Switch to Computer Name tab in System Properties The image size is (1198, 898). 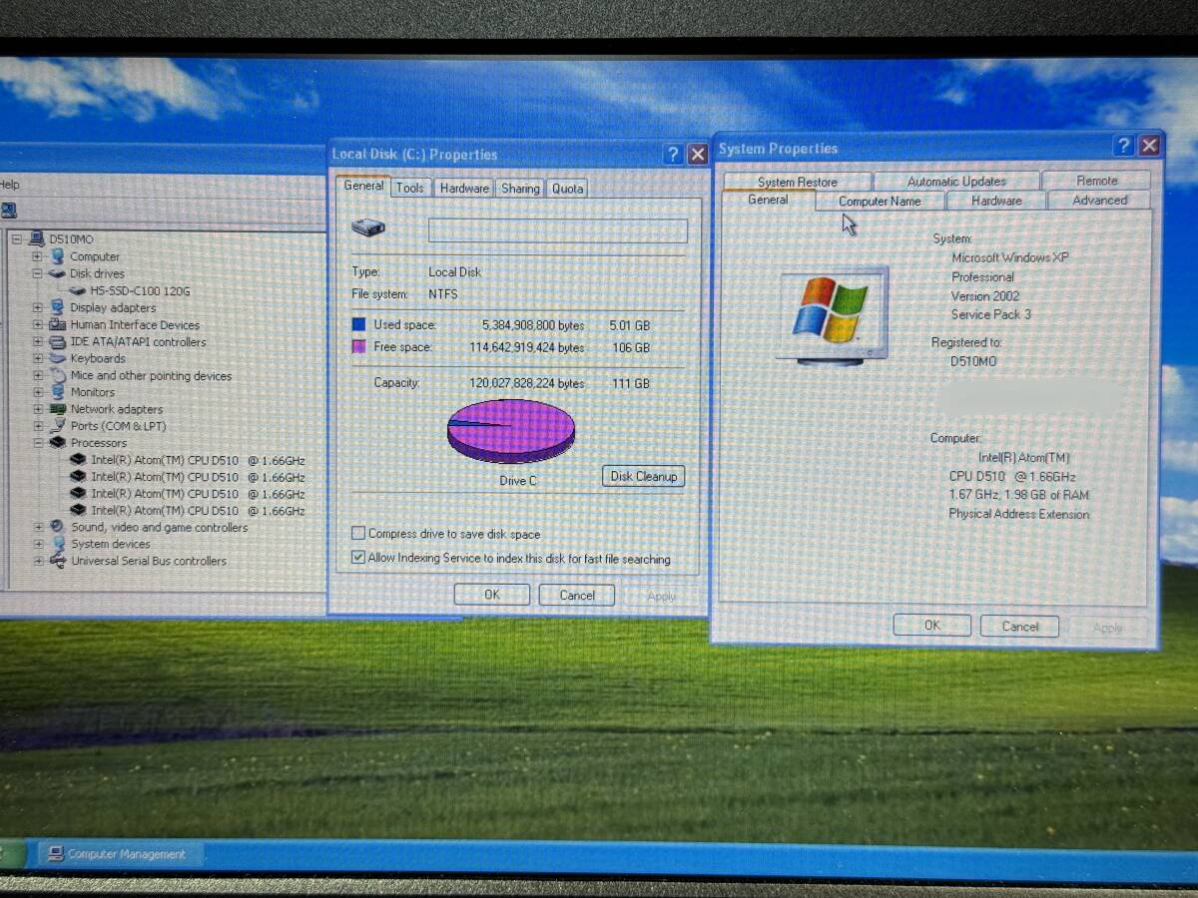(x=880, y=201)
